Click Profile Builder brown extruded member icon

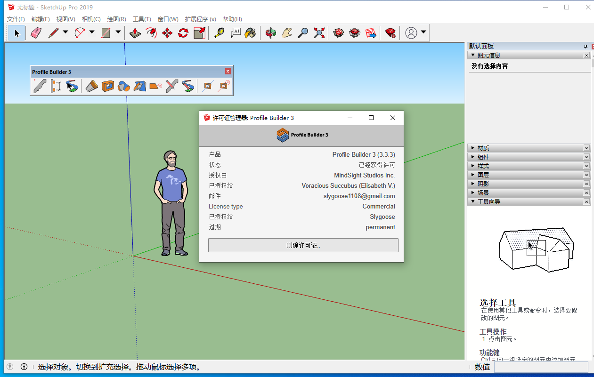coord(92,86)
